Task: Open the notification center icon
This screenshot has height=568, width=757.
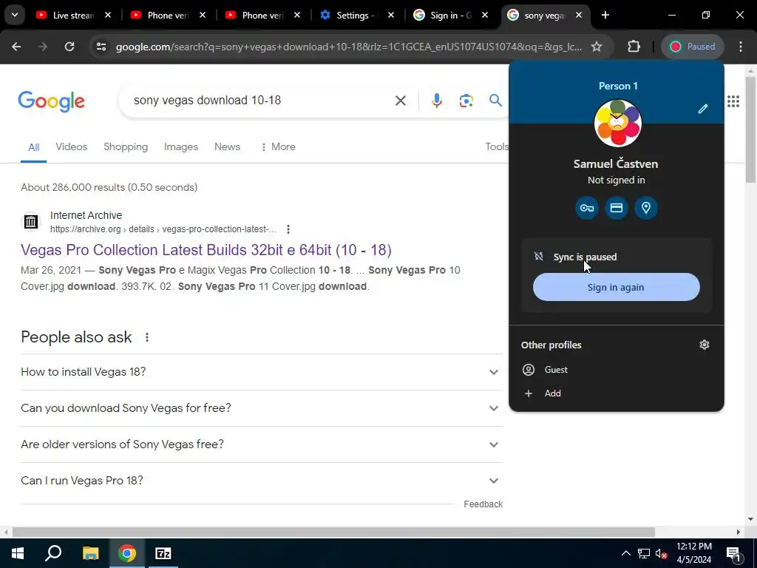Action: (x=733, y=553)
